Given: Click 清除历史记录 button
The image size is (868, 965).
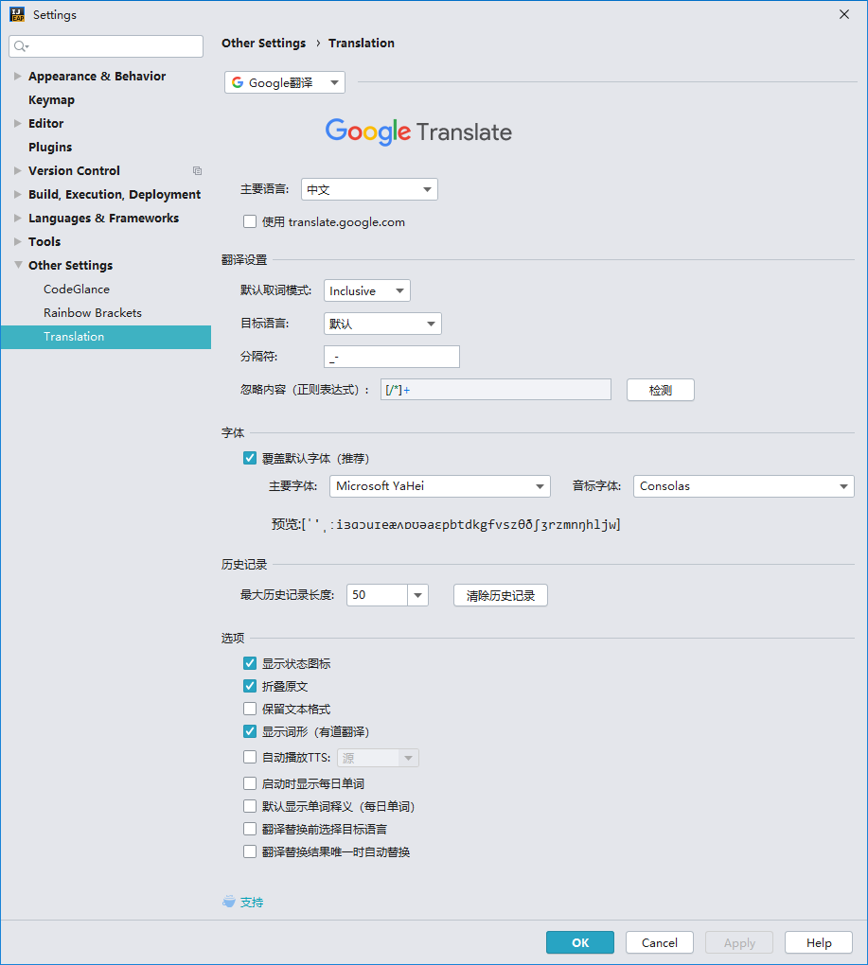Looking at the screenshot, I should coord(501,595).
